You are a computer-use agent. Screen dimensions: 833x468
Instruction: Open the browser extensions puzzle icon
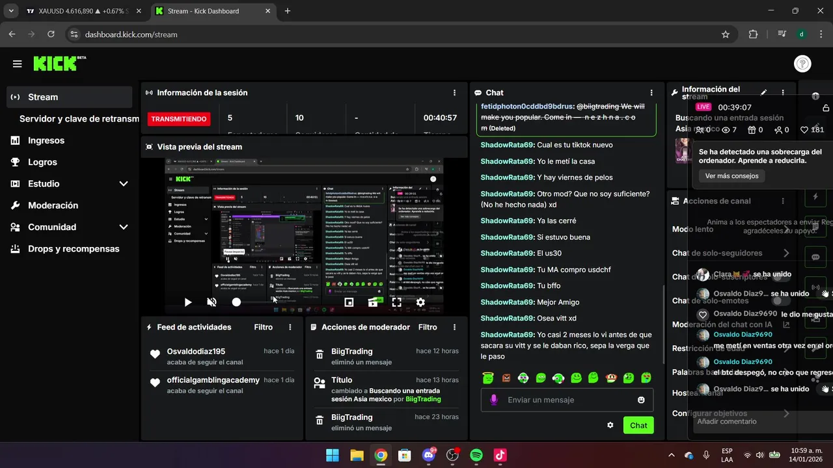[753, 34]
